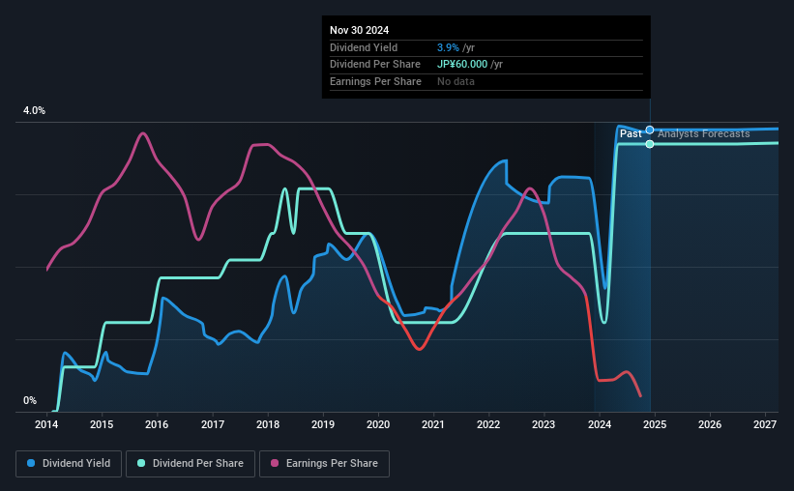Click the 2015 x-axis label

coord(102,424)
